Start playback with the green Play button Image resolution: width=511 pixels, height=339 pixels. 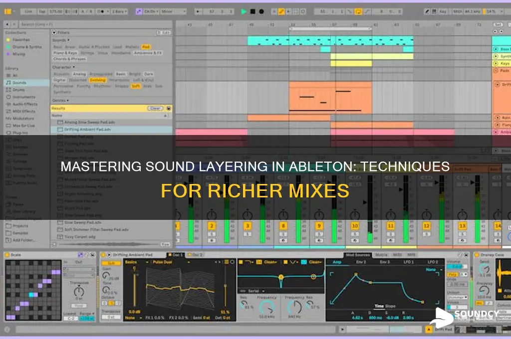tap(244, 11)
